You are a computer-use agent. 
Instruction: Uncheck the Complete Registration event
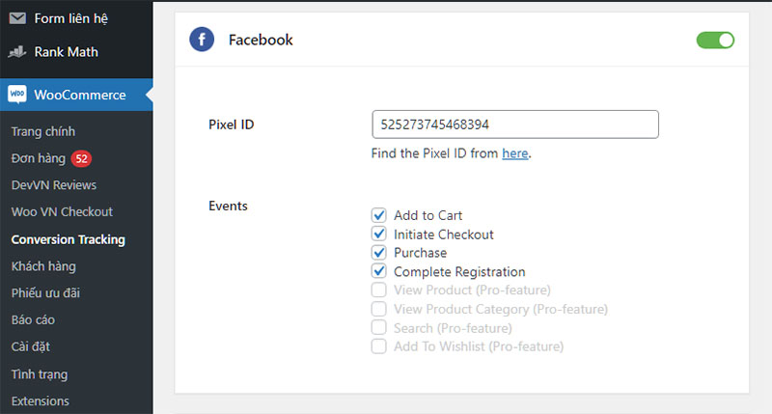coord(378,271)
